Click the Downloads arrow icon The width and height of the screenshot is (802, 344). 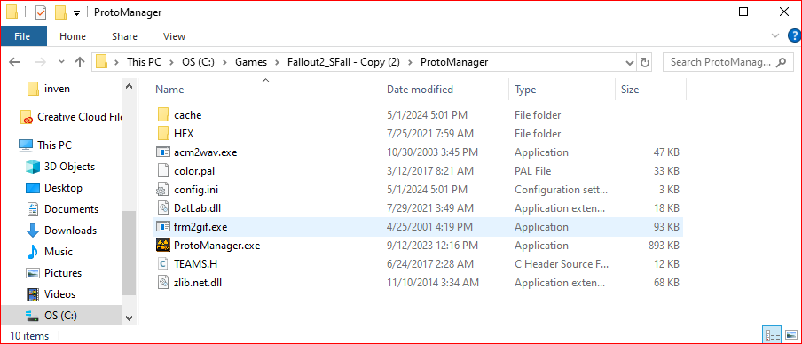pyautogui.click(x=33, y=231)
